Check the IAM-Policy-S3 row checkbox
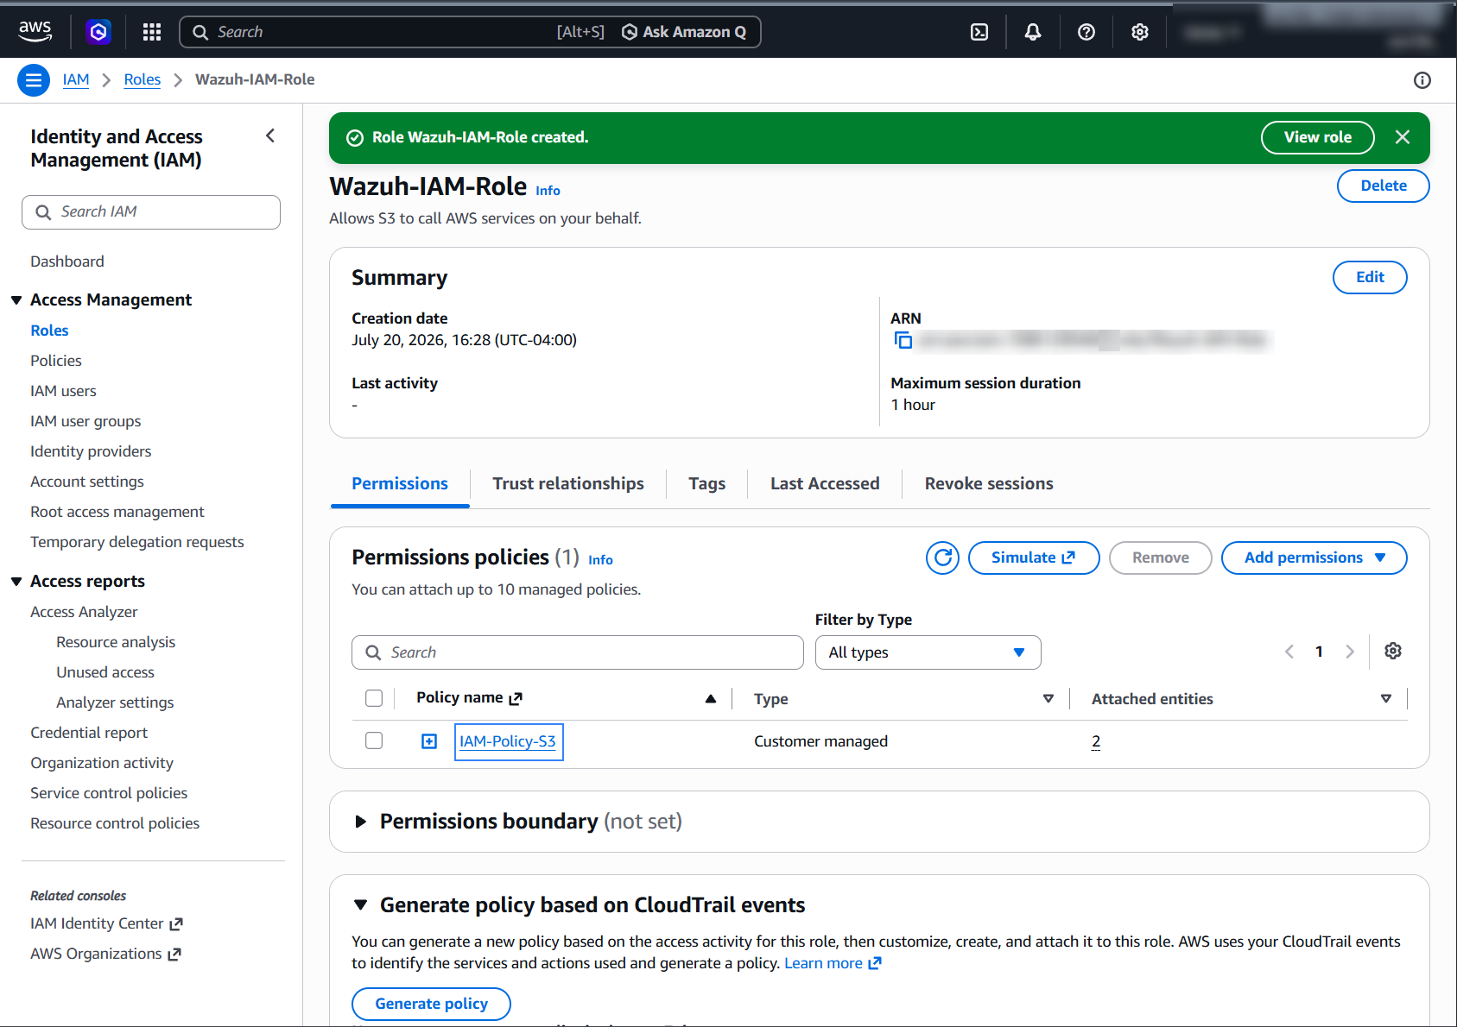Screen dimensions: 1457x1027 point(374,740)
